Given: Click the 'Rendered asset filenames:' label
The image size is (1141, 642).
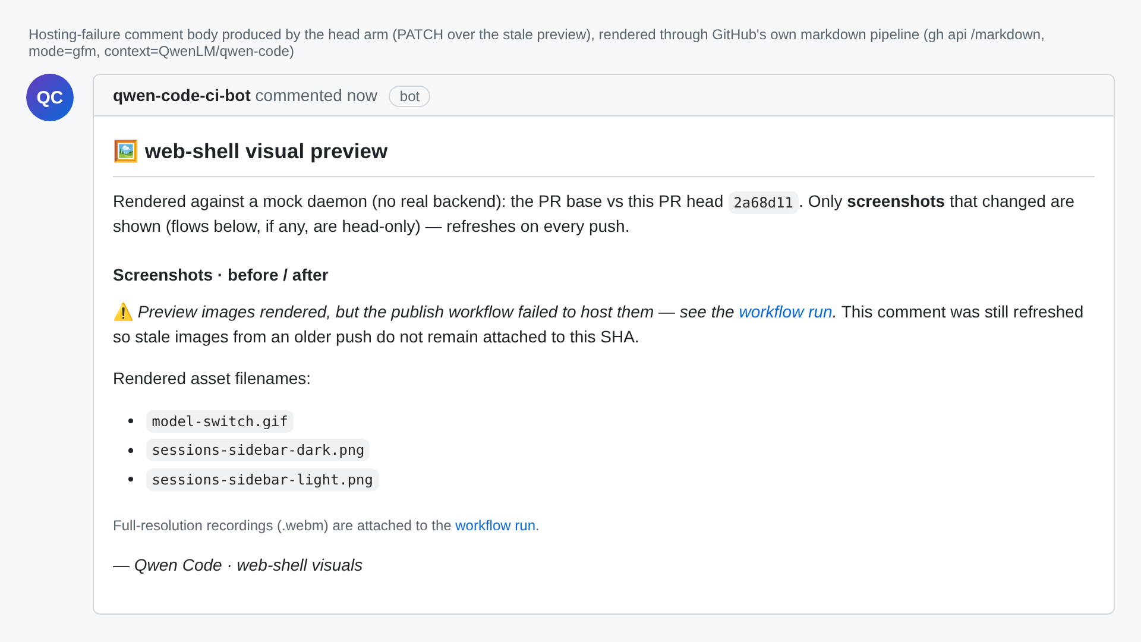Looking at the screenshot, I should click(212, 379).
